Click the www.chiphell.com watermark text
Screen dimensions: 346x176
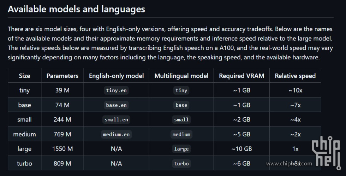[x=289, y=164]
